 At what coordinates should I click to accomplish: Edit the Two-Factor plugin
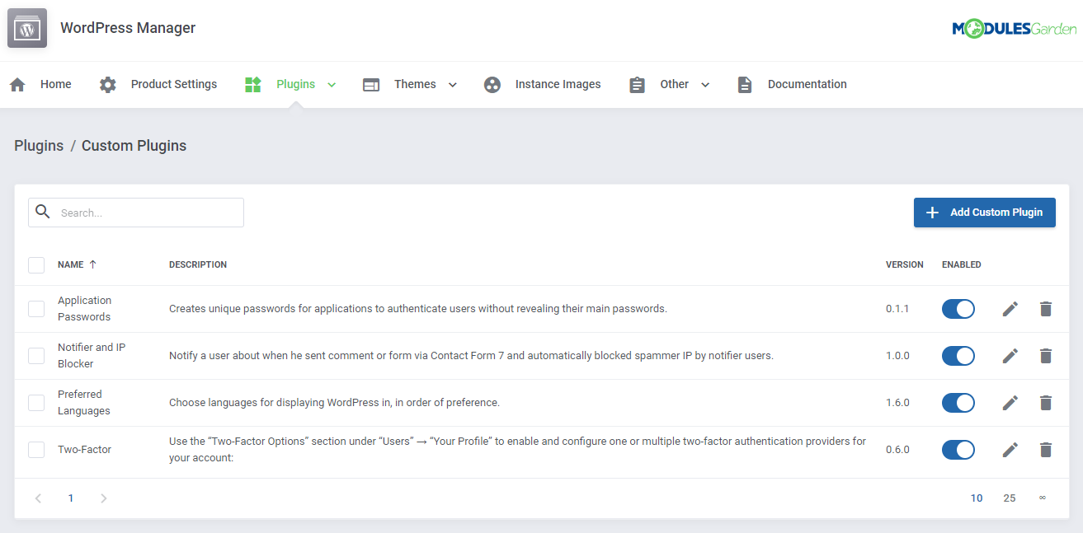coord(1010,450)
